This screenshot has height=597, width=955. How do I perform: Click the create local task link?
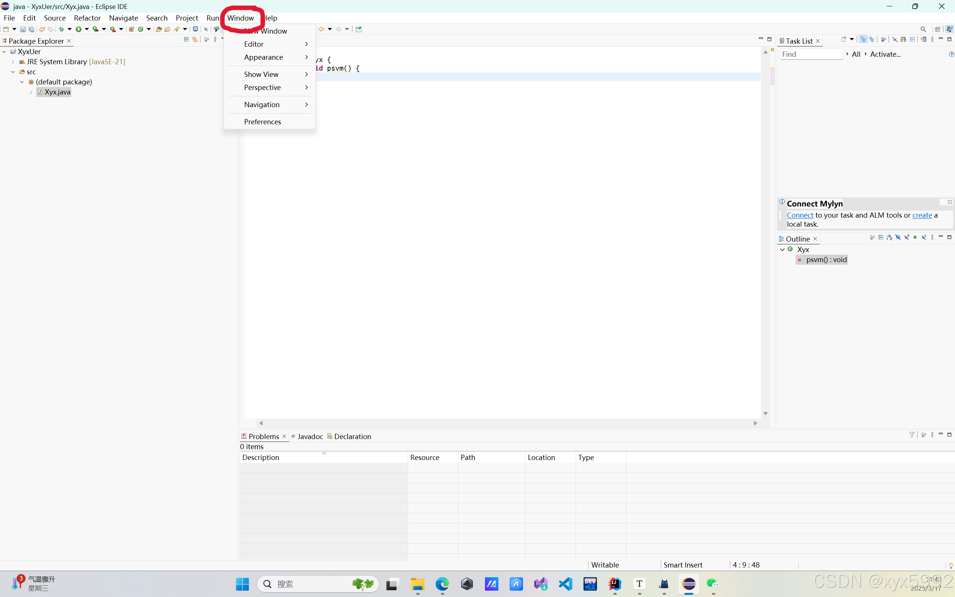tap(922, 215)
